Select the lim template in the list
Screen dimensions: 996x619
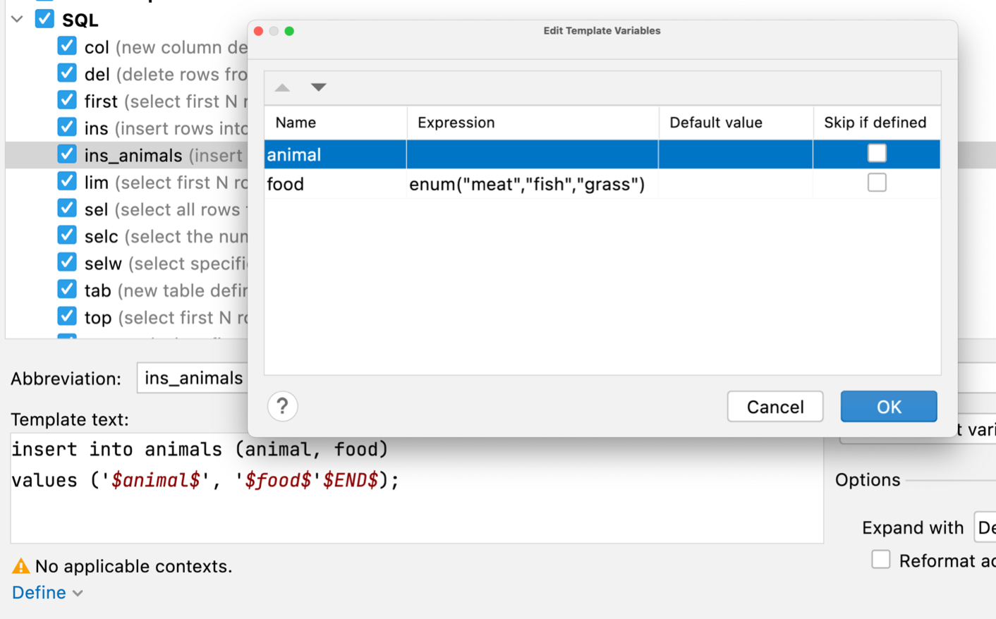166,183
